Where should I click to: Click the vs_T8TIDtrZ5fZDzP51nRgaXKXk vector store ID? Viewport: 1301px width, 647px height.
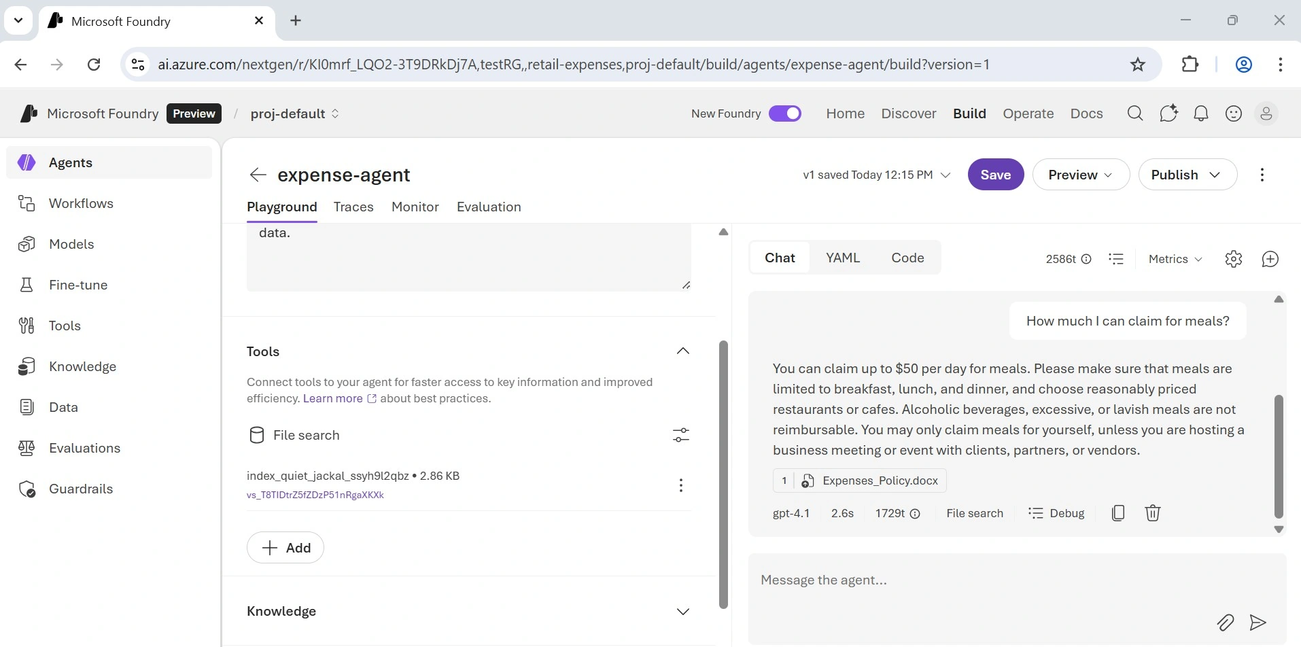(315, 495)
